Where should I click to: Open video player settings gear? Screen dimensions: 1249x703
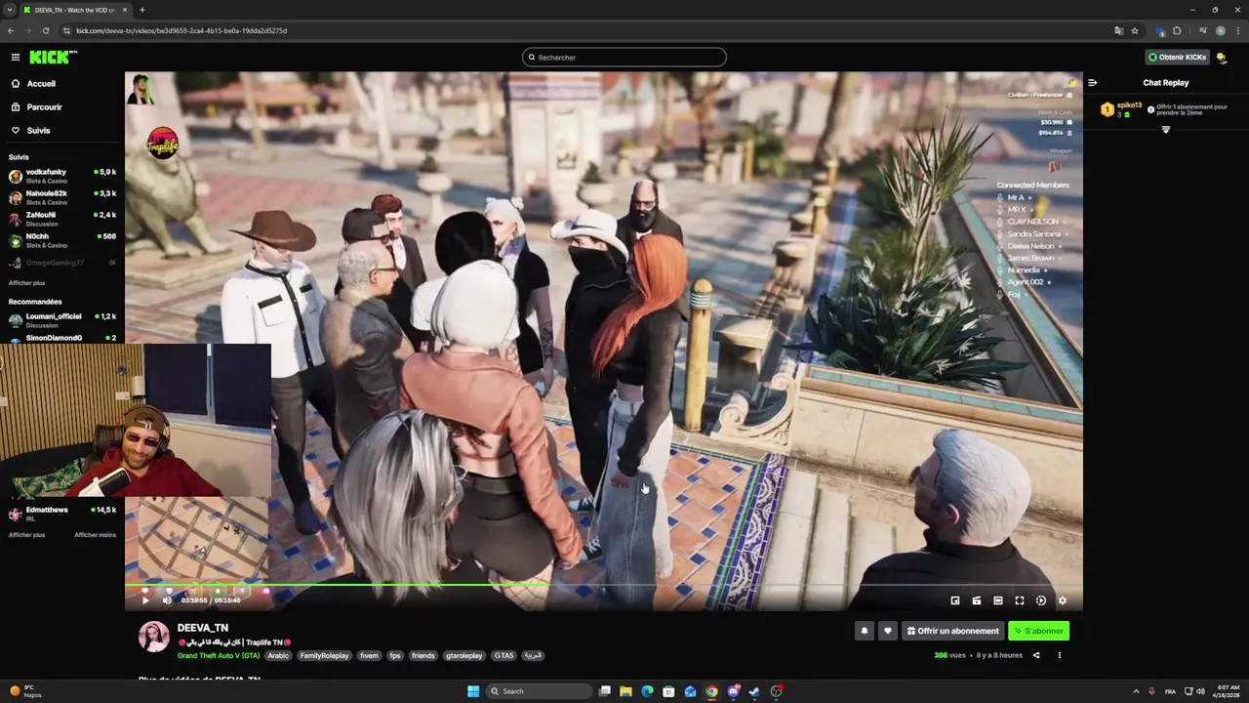pyautogui.click(x=1063, y=600)
